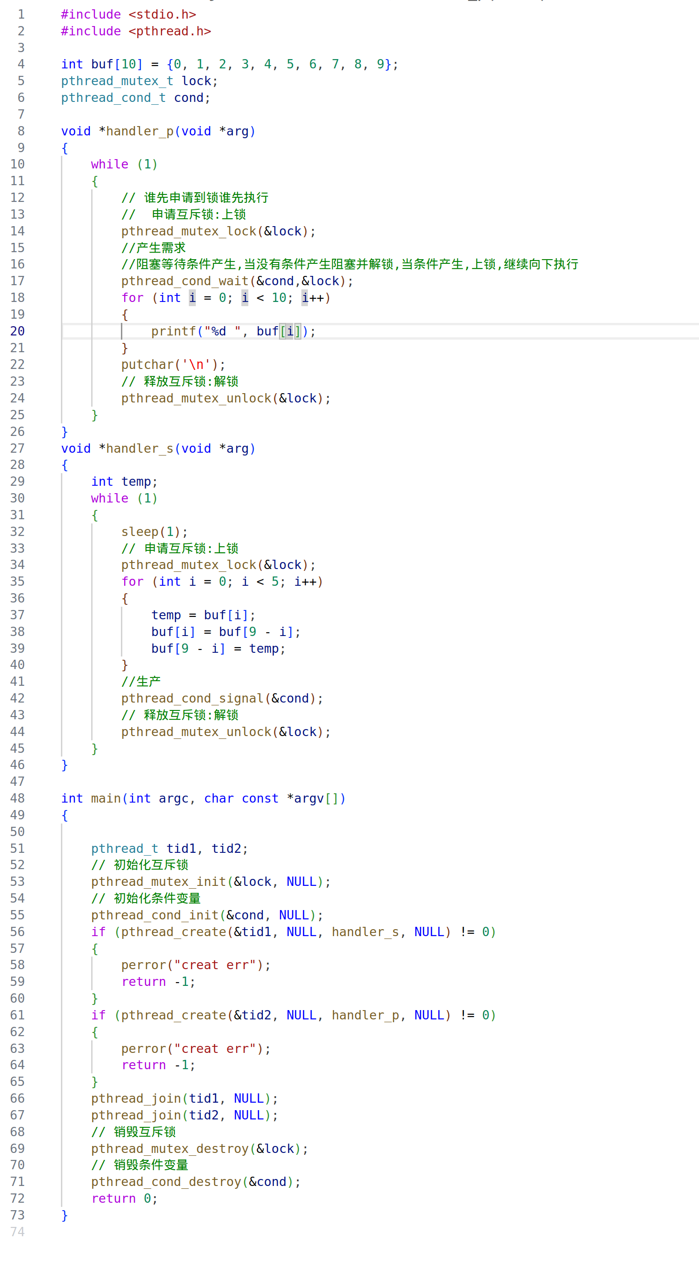Click 'temp = buf[i];' assignment
699x1286 pixels.
tap(204, 615)
